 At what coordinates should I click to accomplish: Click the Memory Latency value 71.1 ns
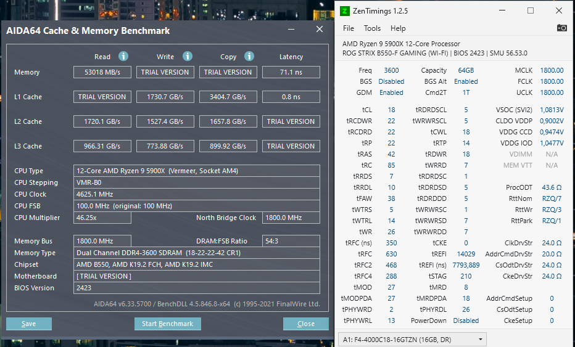point(291,72)
